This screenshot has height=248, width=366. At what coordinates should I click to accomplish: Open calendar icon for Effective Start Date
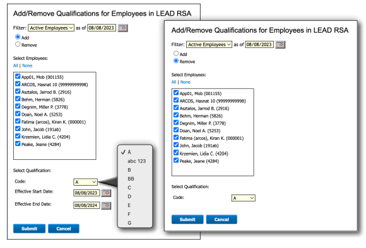click(106, 193)
